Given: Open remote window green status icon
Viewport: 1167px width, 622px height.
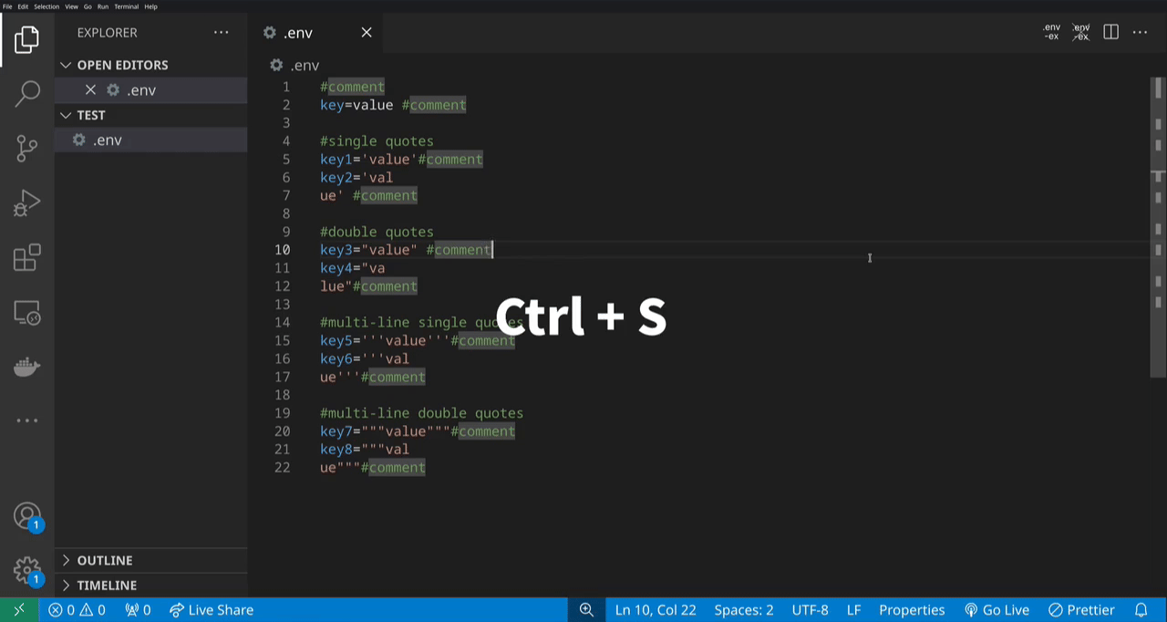Looking at the screenshot, I should click(19, 610).
